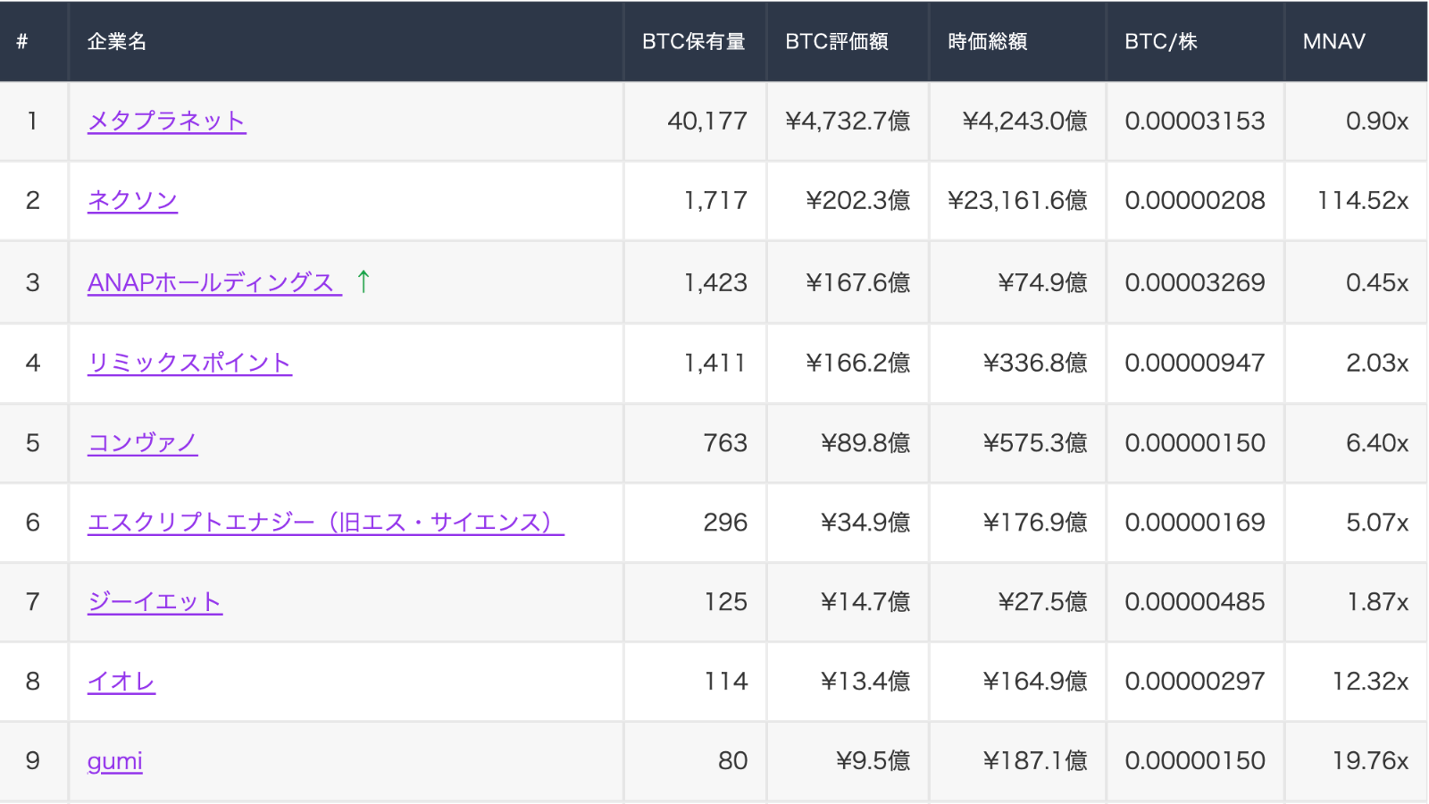Screen dimensions: 1429x804
Task: Click the green up arrow next to ANAPホールディングス
Action: [x=361, y=281]
